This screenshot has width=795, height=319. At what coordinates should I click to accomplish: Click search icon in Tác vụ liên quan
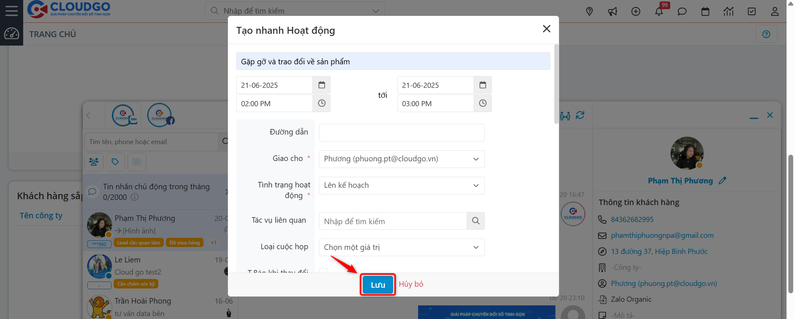pos(476,221)
